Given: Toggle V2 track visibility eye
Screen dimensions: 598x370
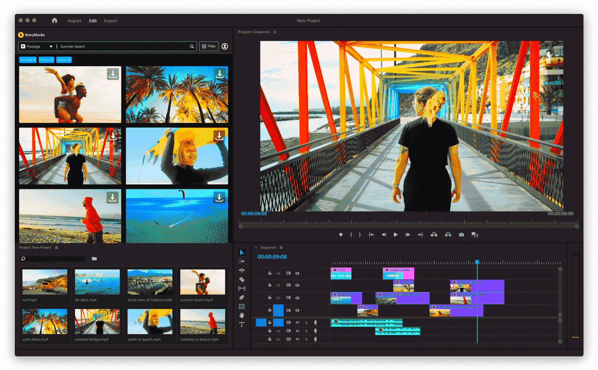Looking at the screenshot, I should (x=297, y=298).
